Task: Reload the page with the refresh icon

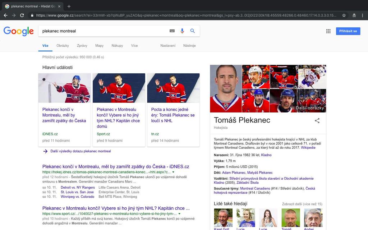Action: click(22, 15)
